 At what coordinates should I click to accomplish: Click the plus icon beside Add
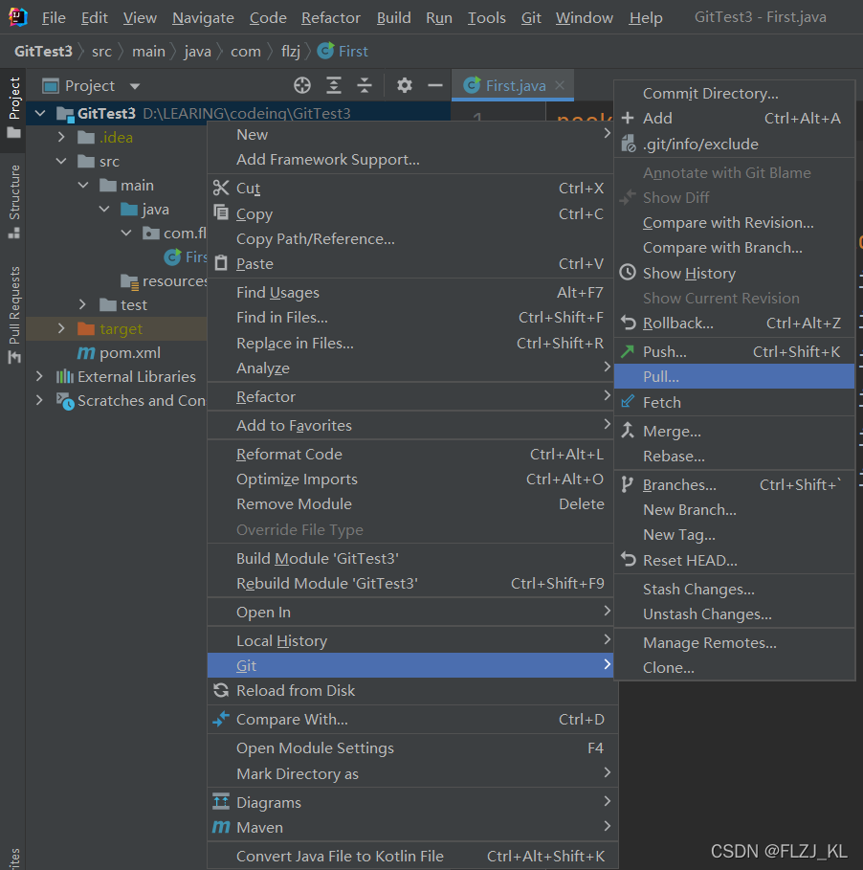pos(628,118)
